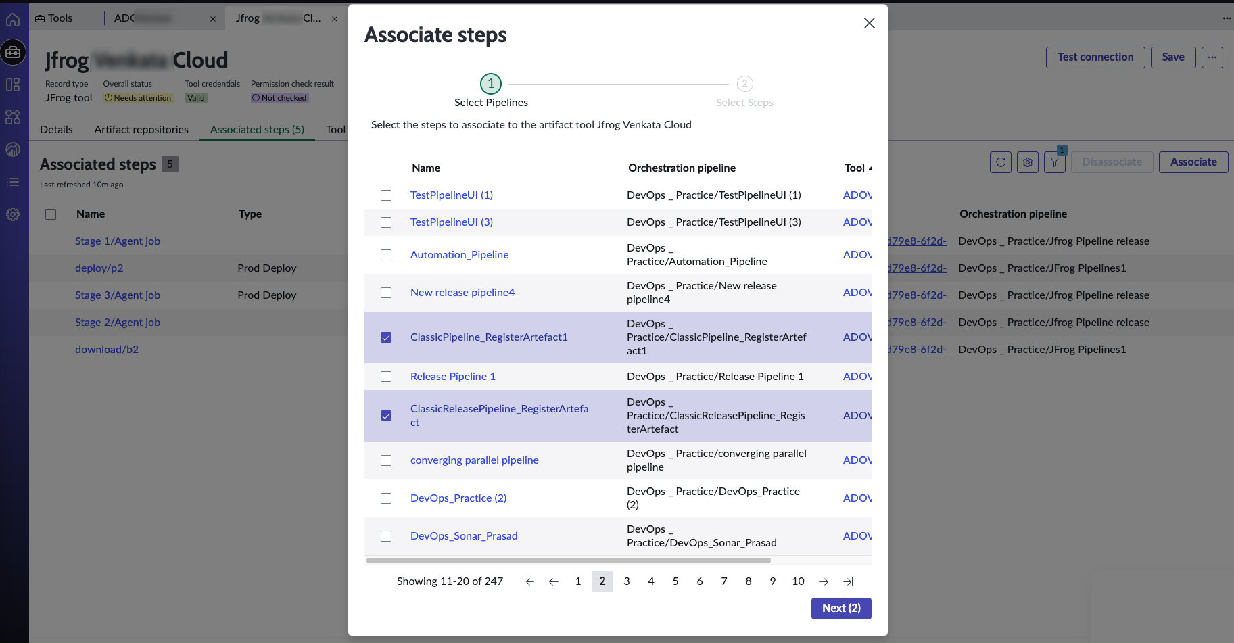Open list settings gear for Associated steps
Image resolution: width=1234 pixels, height=643 pixels.
(x=1028, y=162)
